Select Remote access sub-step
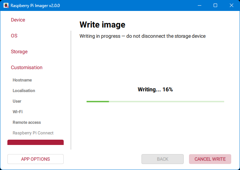240x170 pixels. [x=27, y=122]
